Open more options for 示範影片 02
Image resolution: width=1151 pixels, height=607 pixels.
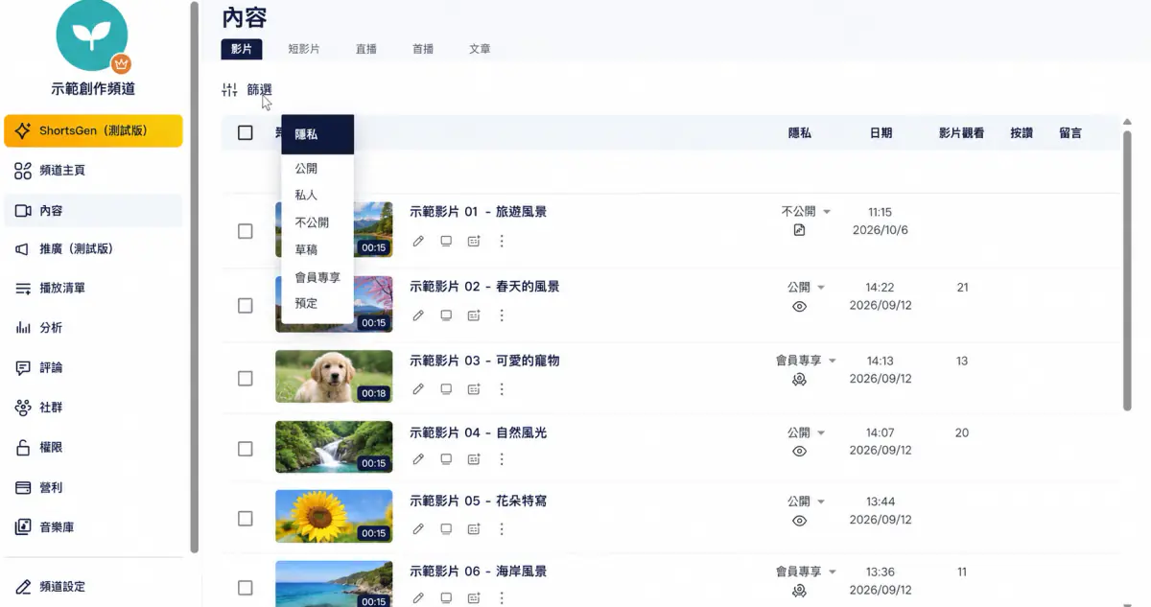pyautogui.click(x=502, y=315)
